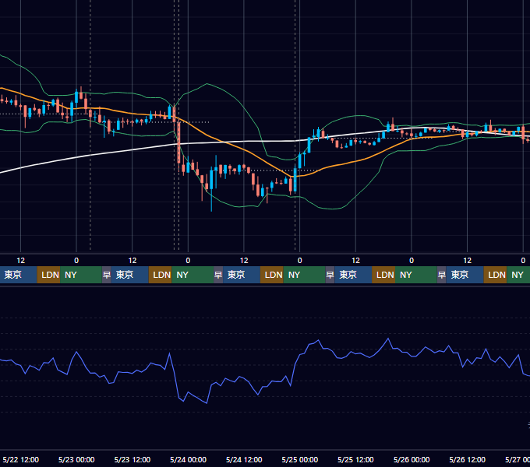This screenshot has height=467, width=530.
Task: Click the 早 early-session block before 5/25 東京
Action: [x=330, y=275]
